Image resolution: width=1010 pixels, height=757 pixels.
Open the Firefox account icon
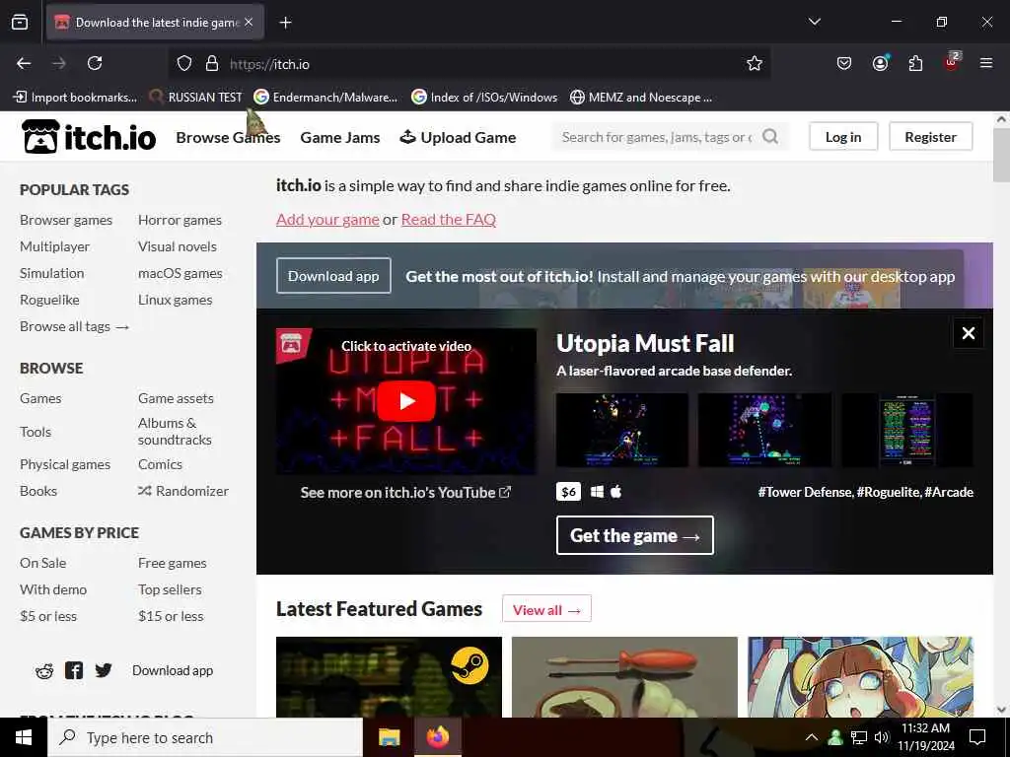point(880,63)
